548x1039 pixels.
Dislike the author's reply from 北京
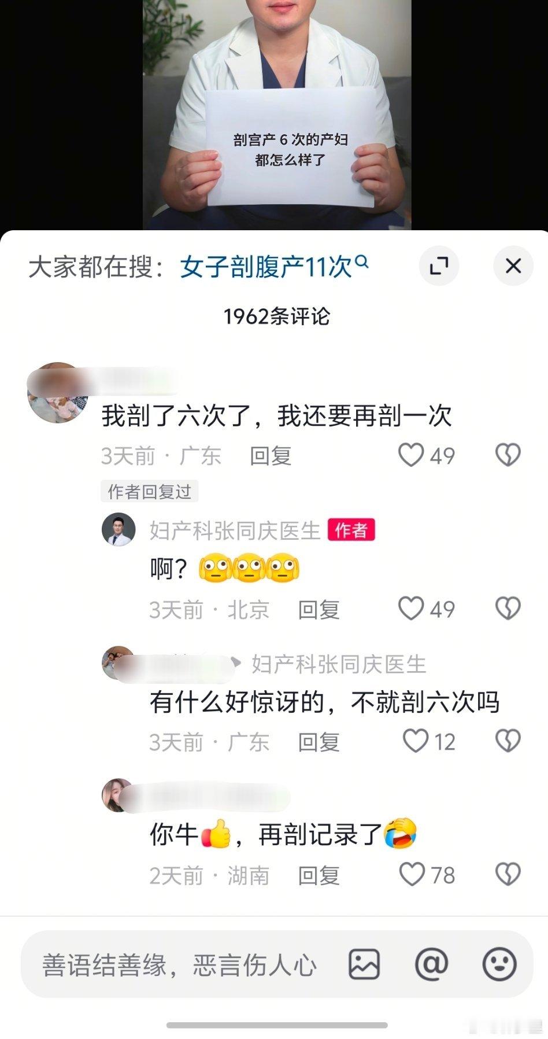(x=508, y=609)
